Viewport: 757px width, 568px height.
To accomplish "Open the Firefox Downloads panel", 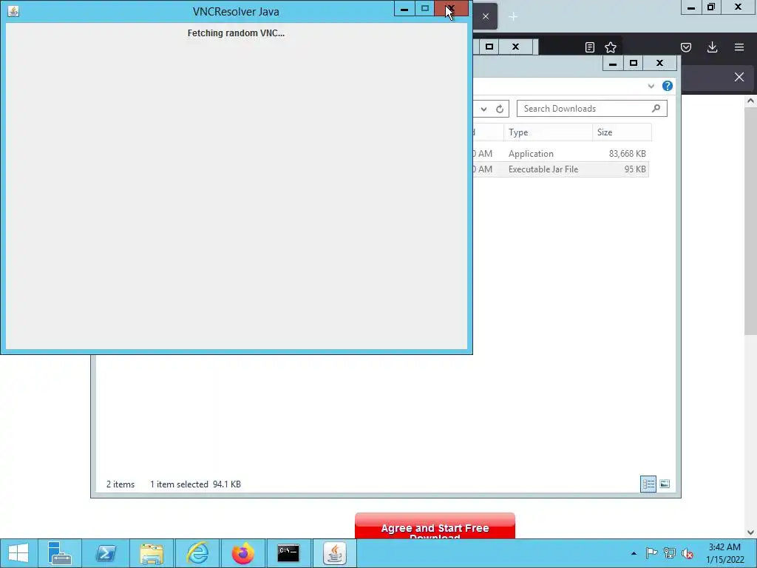I will [x=712, y=47].
